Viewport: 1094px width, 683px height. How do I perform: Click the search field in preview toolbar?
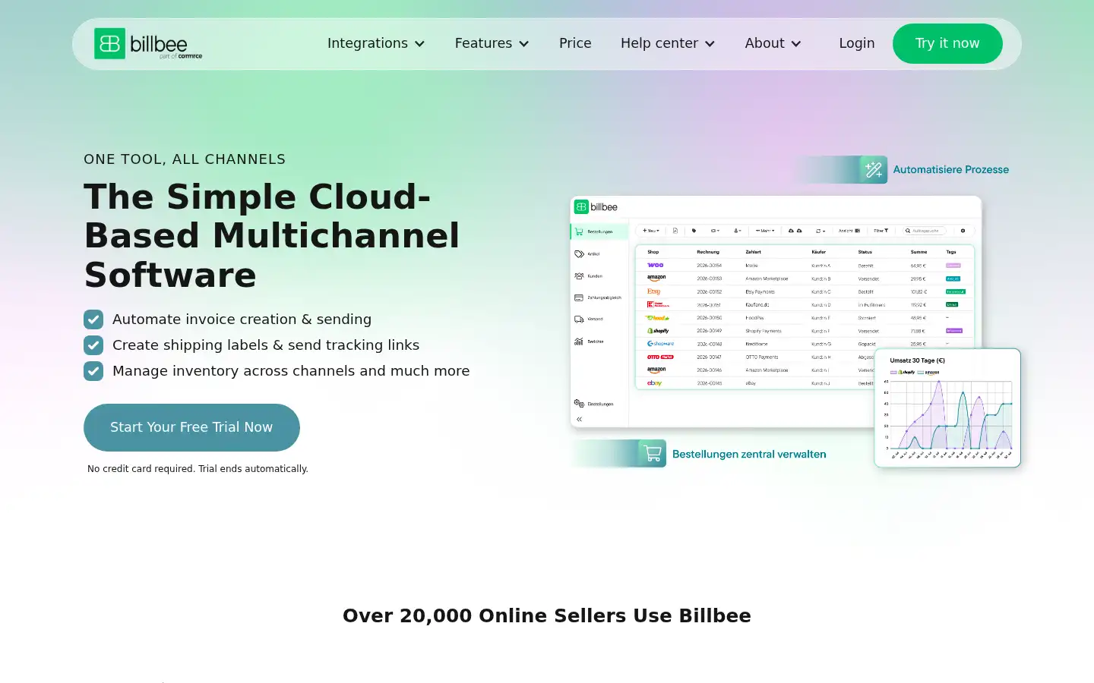point(925,231)
